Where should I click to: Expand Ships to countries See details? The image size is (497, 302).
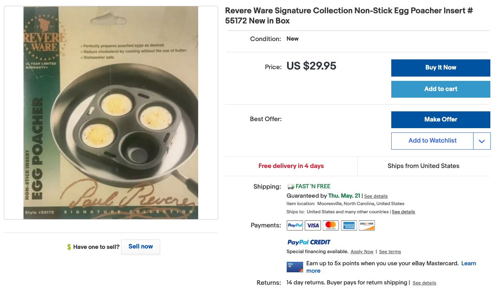pyautogui.click(x=403, y=211)
